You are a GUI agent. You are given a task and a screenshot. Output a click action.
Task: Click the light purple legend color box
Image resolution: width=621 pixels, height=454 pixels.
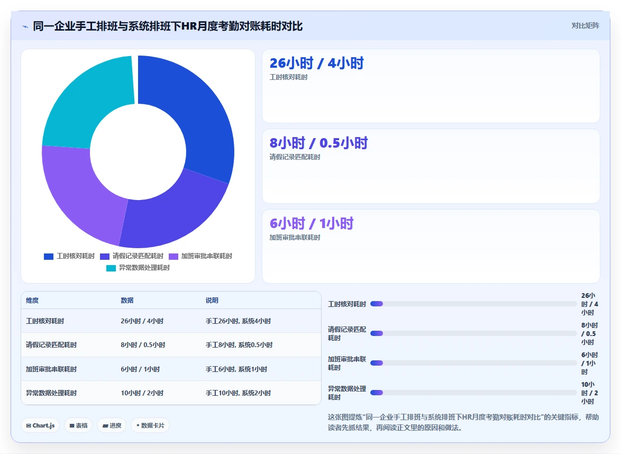pyautogui.click(x=173, y=257)
